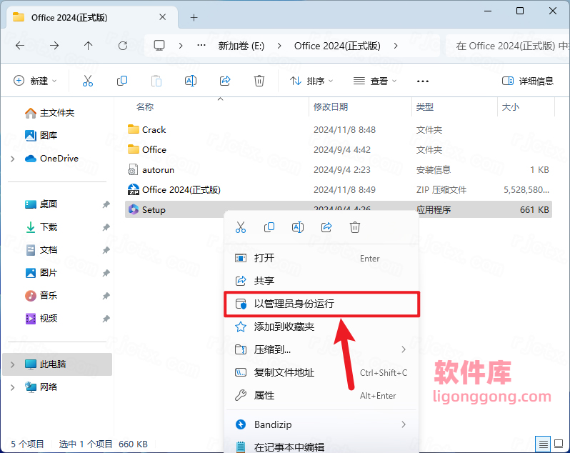The width and height of the screenshot is (570, 453).
Task: Click the 新加卷 (E:) breadcrumb
Action: [x=241, y=46]
